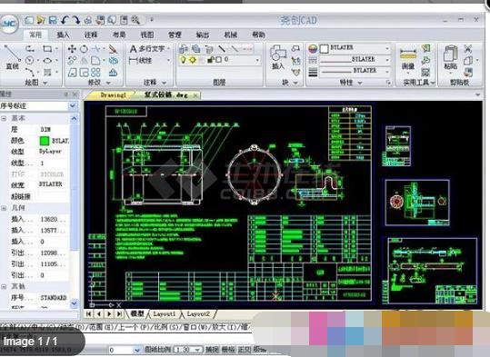This screenshot has width=490, height=357.
Task: Click the first-tab navigation arrow button
Action: (x=89, y=314)
